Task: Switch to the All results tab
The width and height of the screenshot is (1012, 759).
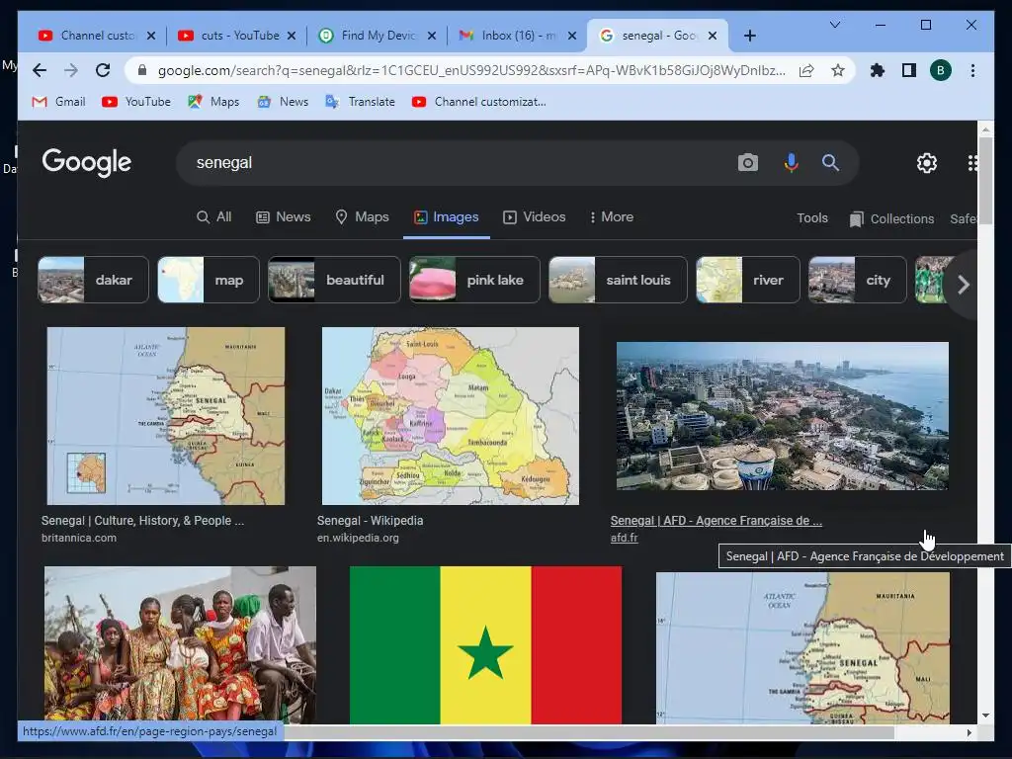Action: 213,216
